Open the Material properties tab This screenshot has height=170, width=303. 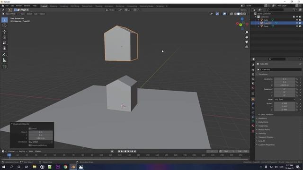253,126
